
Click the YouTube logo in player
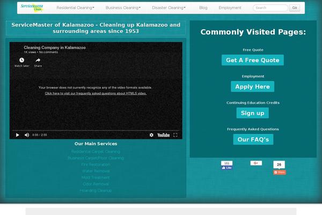tap(164, 135)
